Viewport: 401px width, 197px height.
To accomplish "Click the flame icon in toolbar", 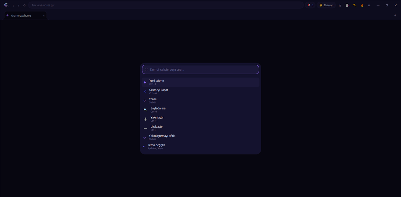I will [x=362, y=5].
